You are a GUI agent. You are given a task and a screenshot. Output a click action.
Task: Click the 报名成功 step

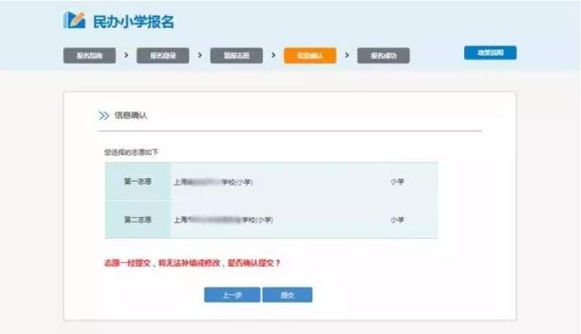point(383,56)
